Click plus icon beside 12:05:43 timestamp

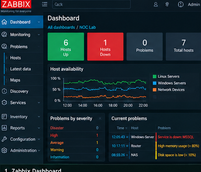[127, 137]
